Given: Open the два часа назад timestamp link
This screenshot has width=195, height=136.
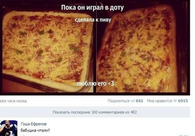Looking at the screenshot, I should 13,101.
